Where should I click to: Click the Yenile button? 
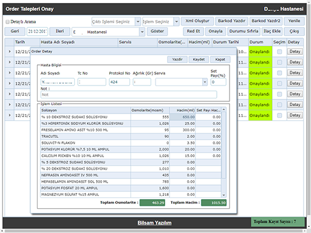coord(294,21)
